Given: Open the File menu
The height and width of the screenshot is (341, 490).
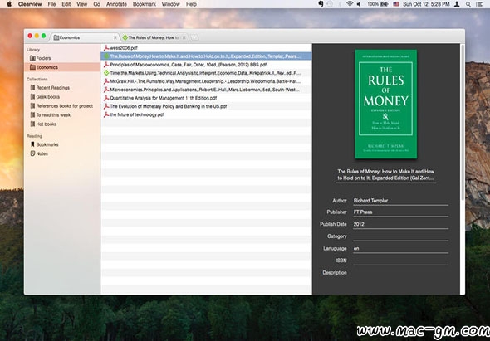Looking at the screenshot, I should pyautogui.click(x=51, y=4).
